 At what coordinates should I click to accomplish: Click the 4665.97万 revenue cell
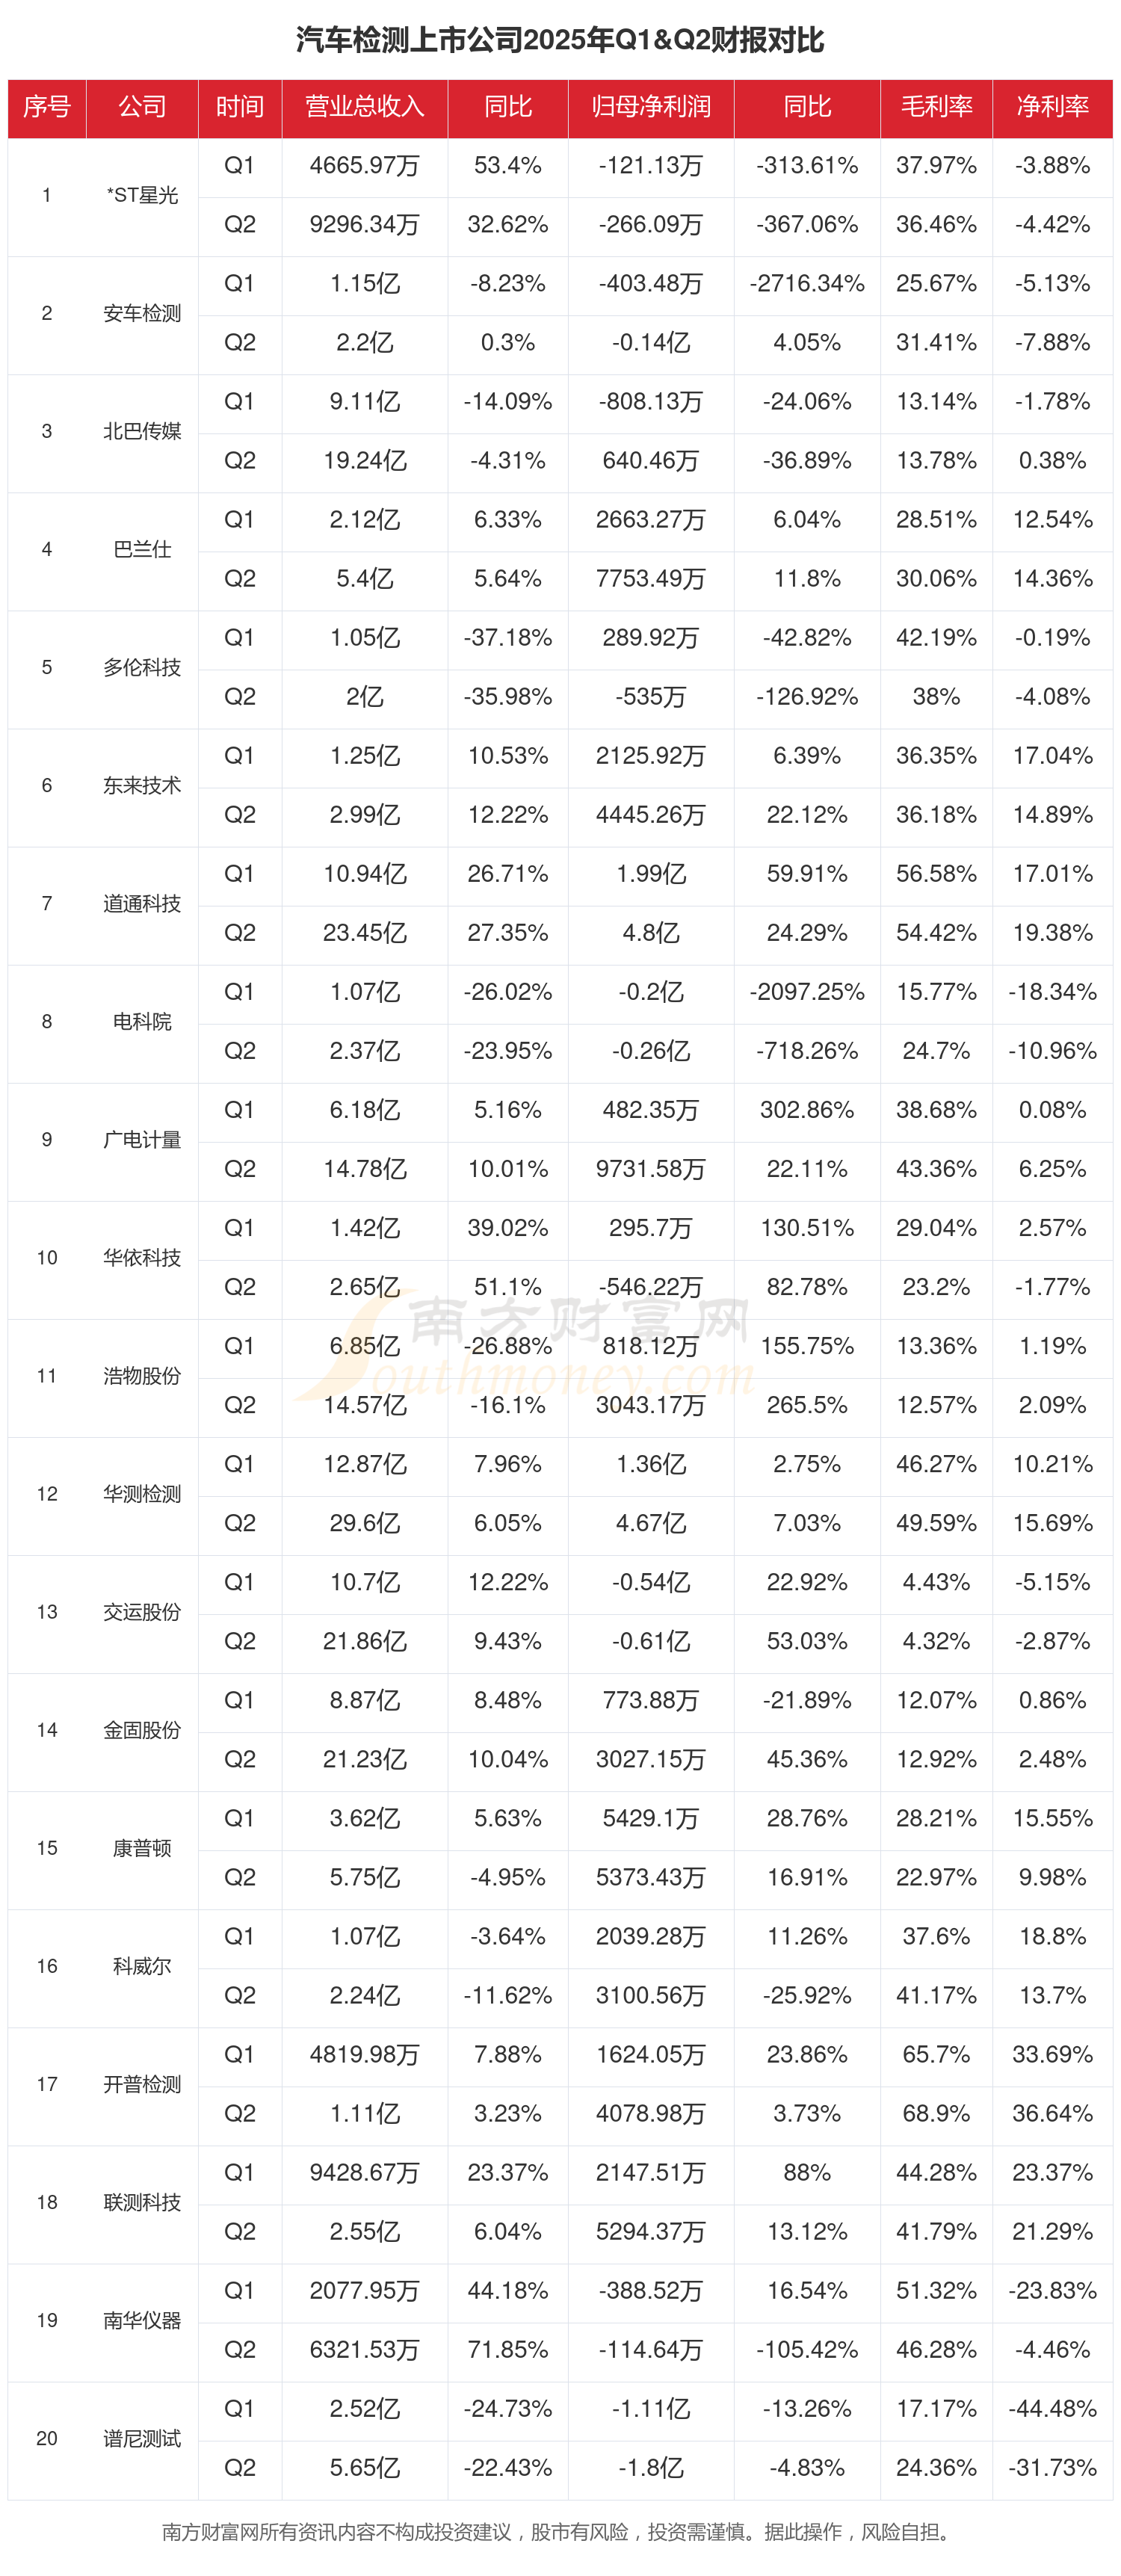[x=364, y=166]
